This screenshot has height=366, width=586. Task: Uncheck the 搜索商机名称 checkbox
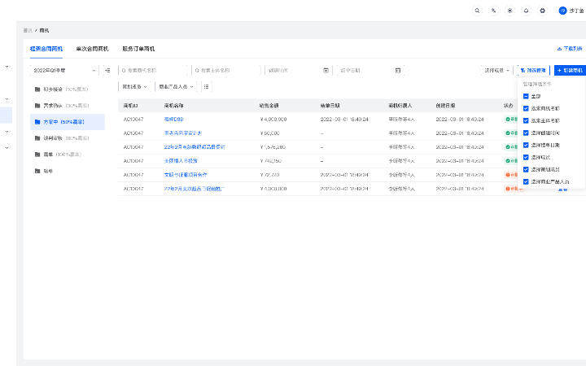[x=526, y=109]
